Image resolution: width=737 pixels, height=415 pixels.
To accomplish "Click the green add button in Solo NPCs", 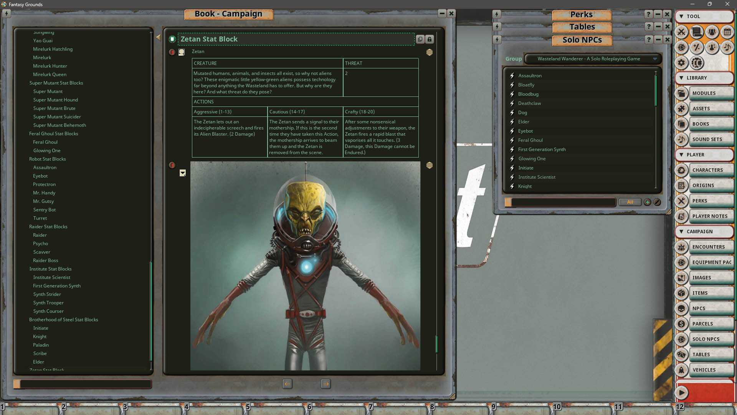I will [648, 202].
